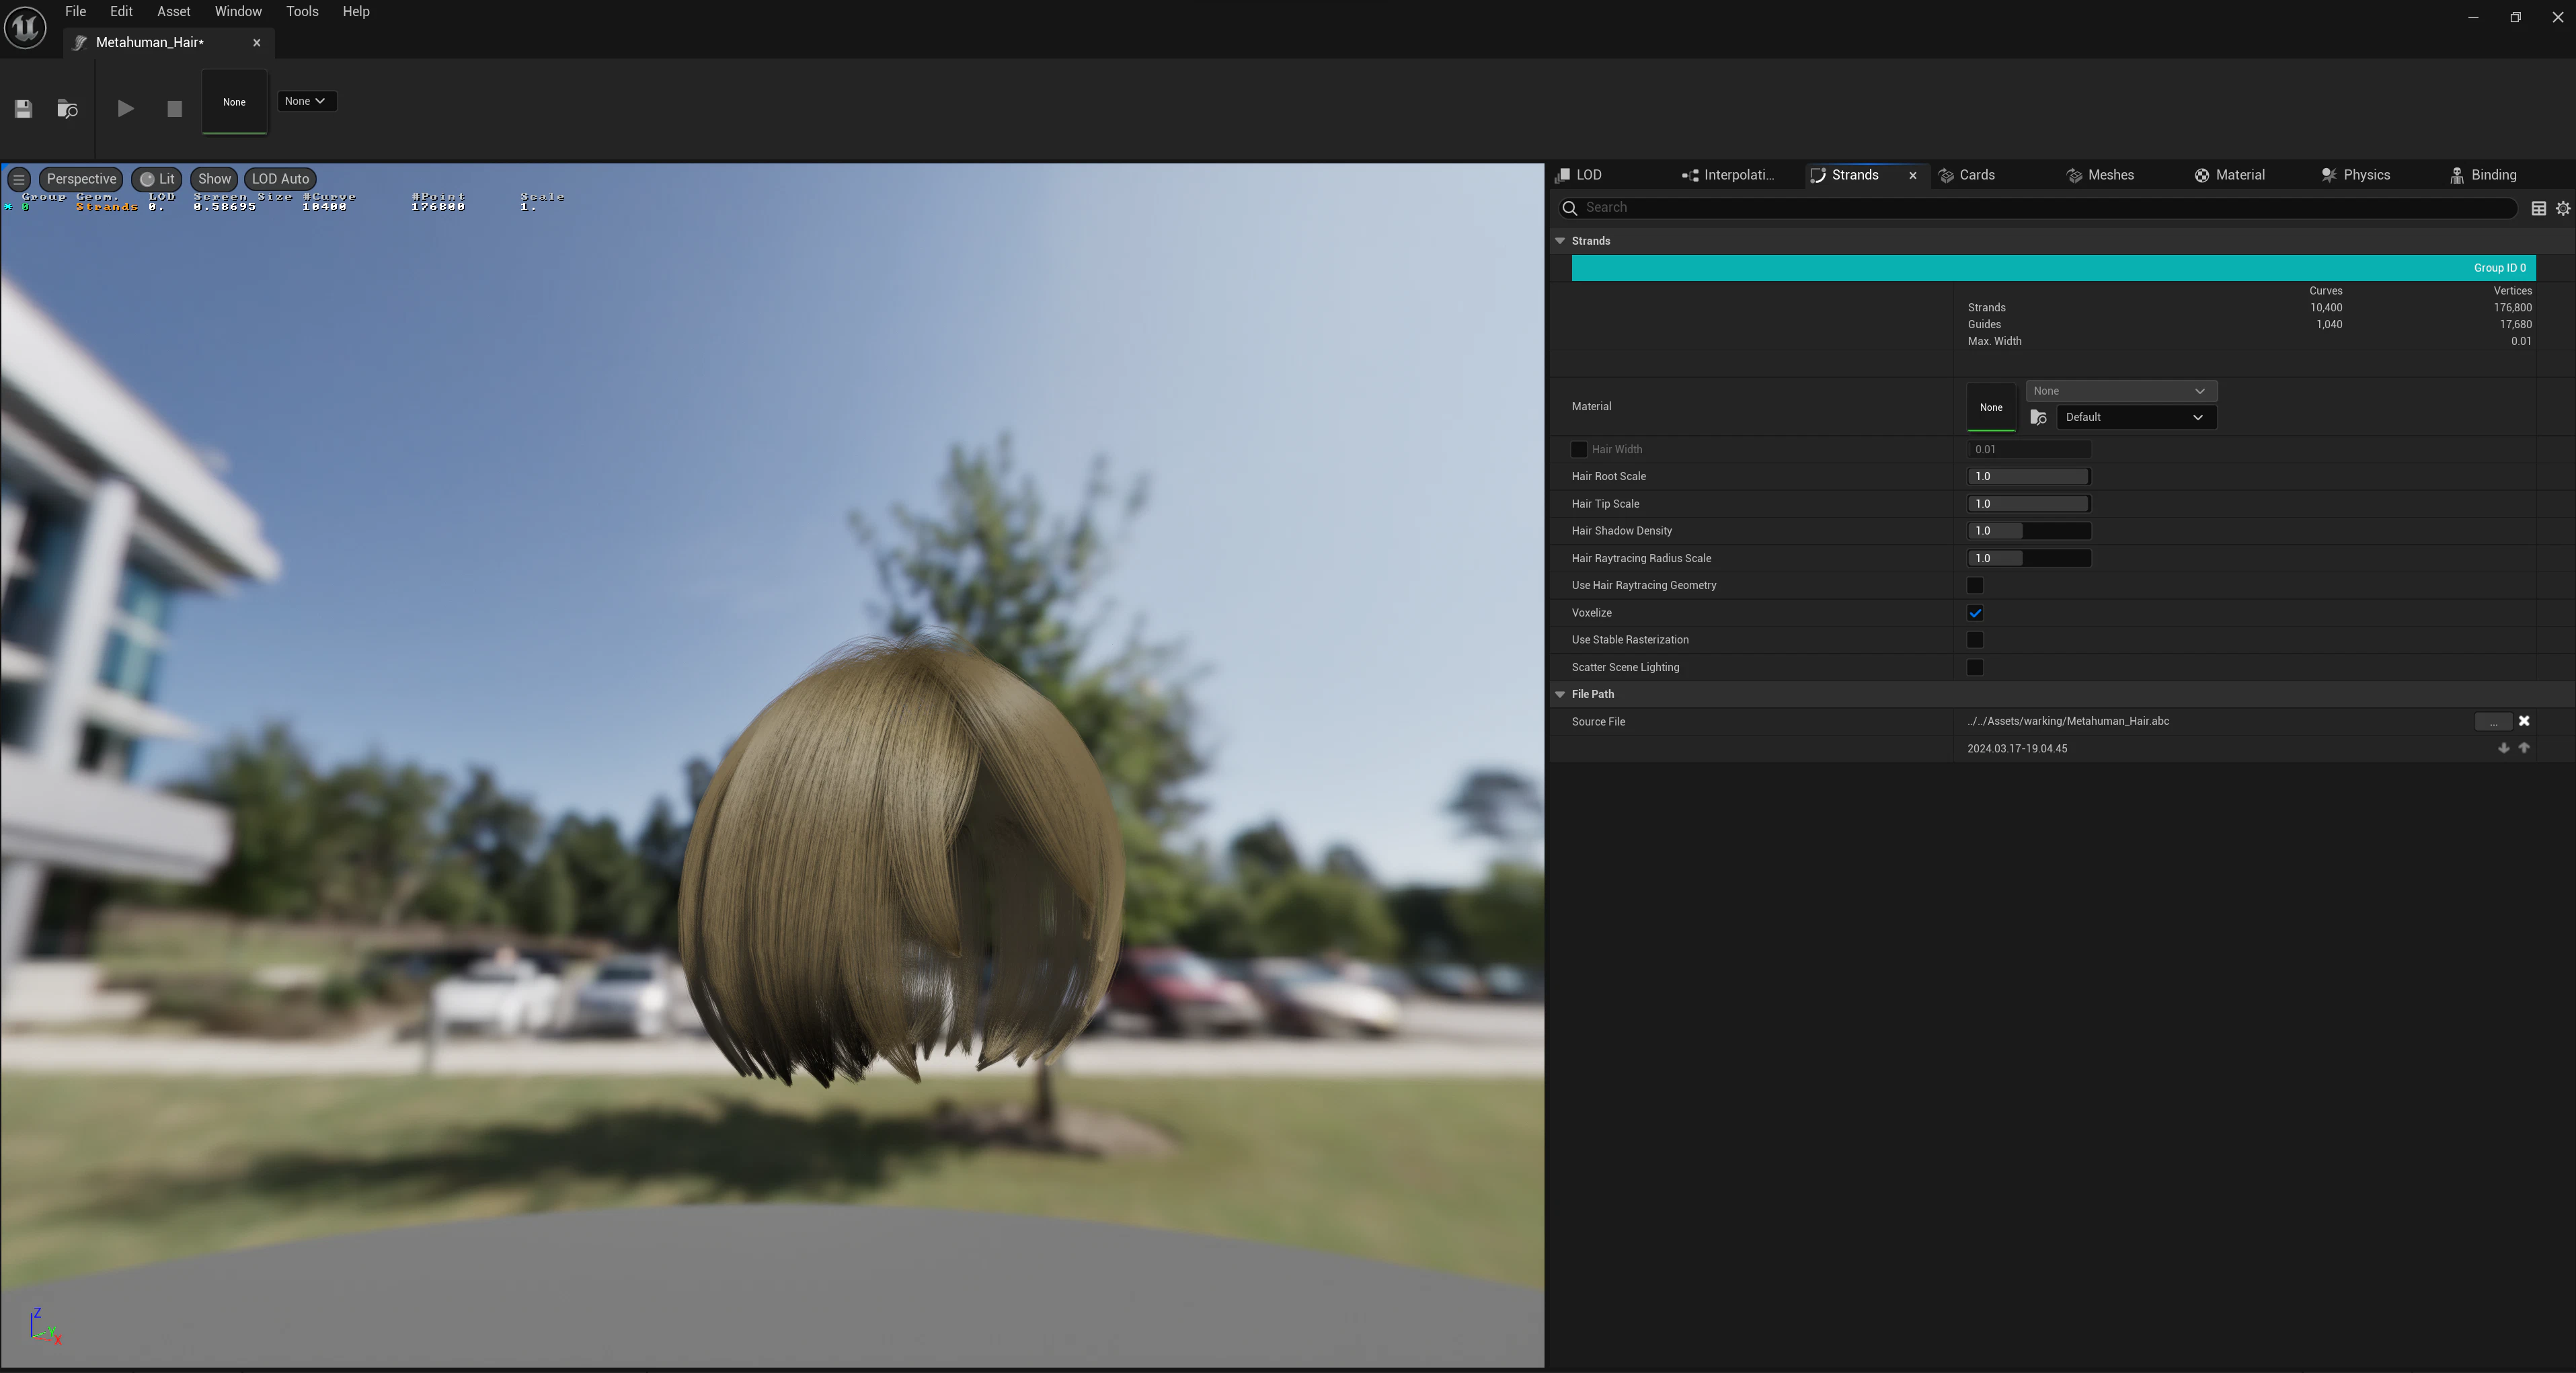Open the viewport hamburger options menu
The image size is (2576, 1373).
click(x=19, y=179)
